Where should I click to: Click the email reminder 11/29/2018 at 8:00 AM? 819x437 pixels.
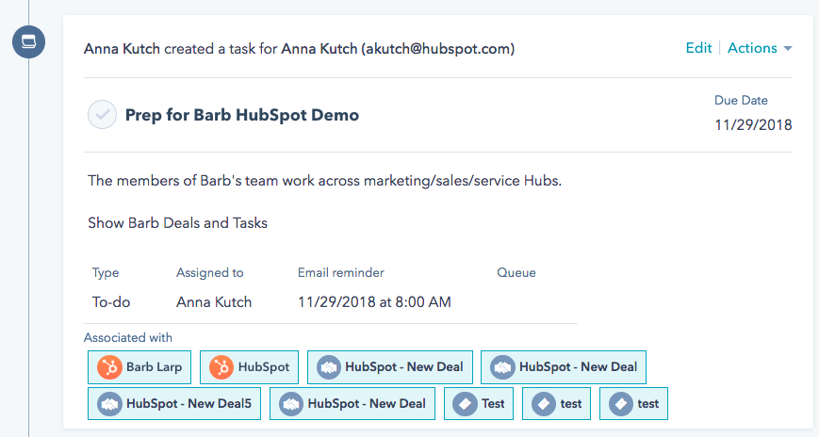pos(374,302)
